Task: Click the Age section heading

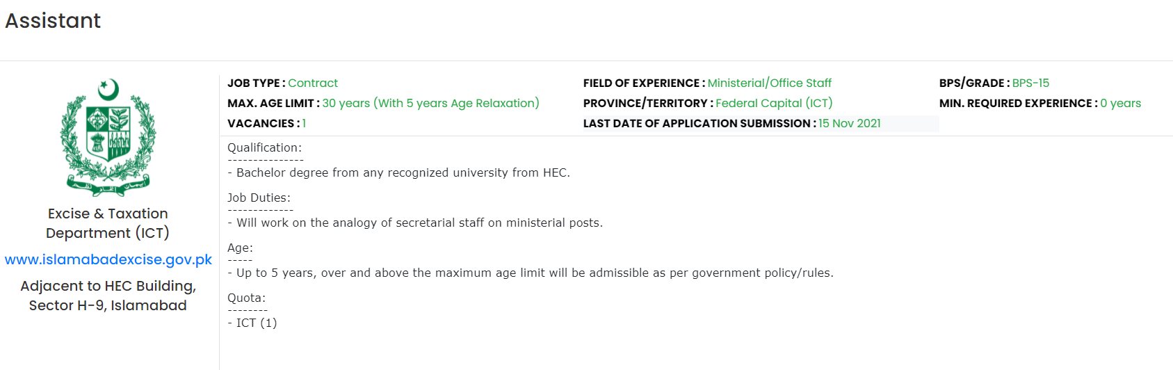Action: [x=240, y=248]
